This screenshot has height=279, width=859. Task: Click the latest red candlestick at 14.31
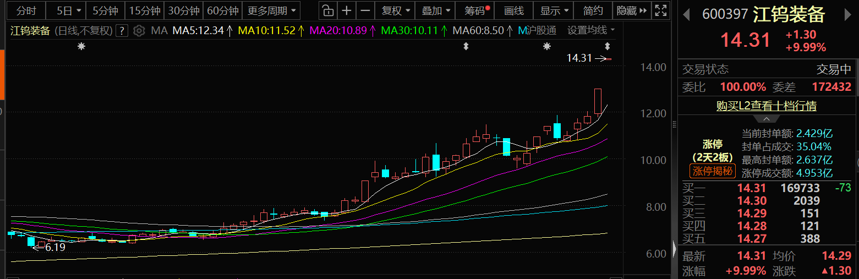[609, 59]
